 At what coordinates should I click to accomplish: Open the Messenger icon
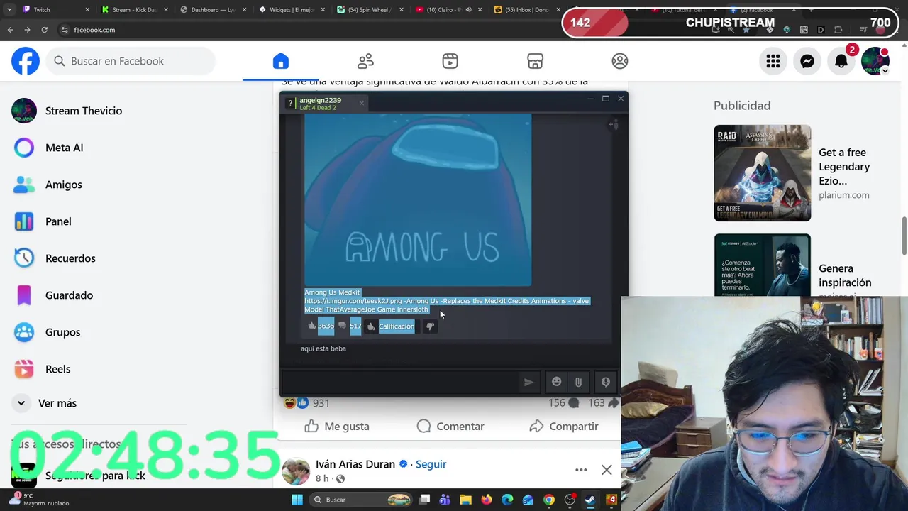(x=807, y=61)
